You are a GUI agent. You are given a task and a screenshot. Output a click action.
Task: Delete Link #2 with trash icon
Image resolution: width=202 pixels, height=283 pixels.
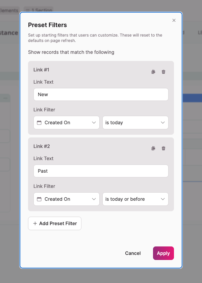pos(163,148)
